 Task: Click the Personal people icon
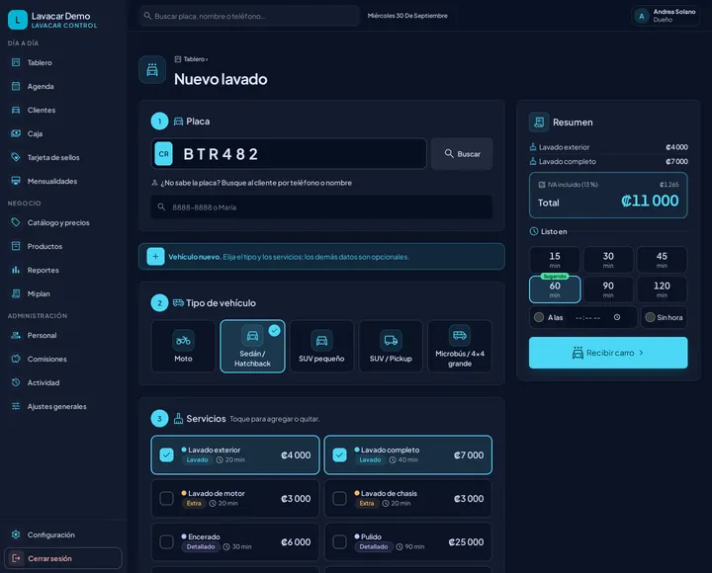point(16,335)
